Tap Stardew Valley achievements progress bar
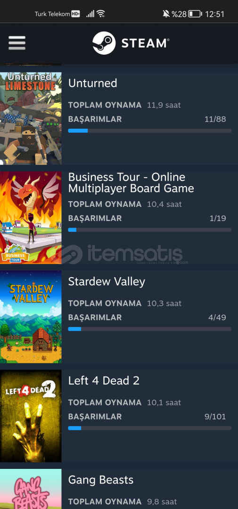The image size is (238, 509). point(150,329)
